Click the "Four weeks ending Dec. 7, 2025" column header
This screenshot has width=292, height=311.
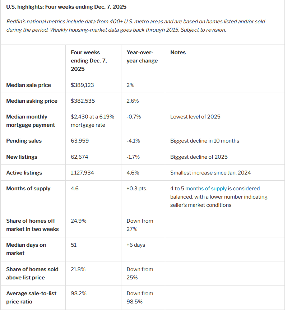pyautogui.click(x=89, y=61)
